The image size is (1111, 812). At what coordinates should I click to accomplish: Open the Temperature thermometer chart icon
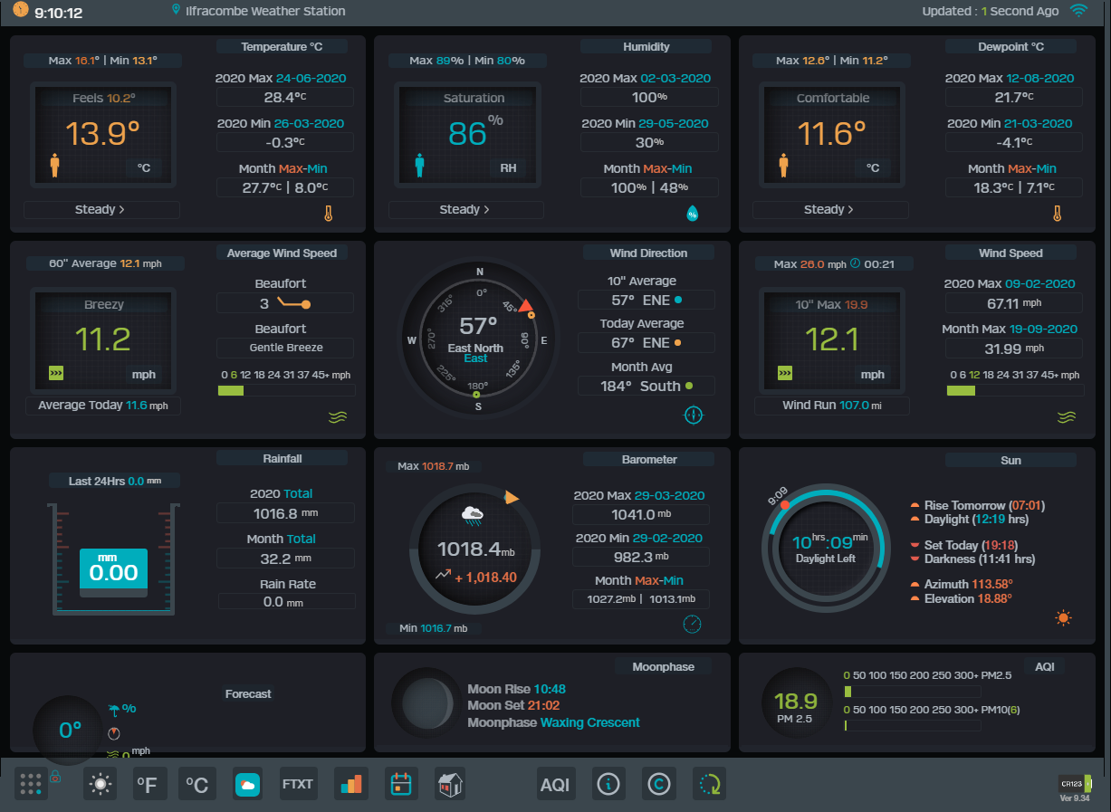click(x=329, y=215)
